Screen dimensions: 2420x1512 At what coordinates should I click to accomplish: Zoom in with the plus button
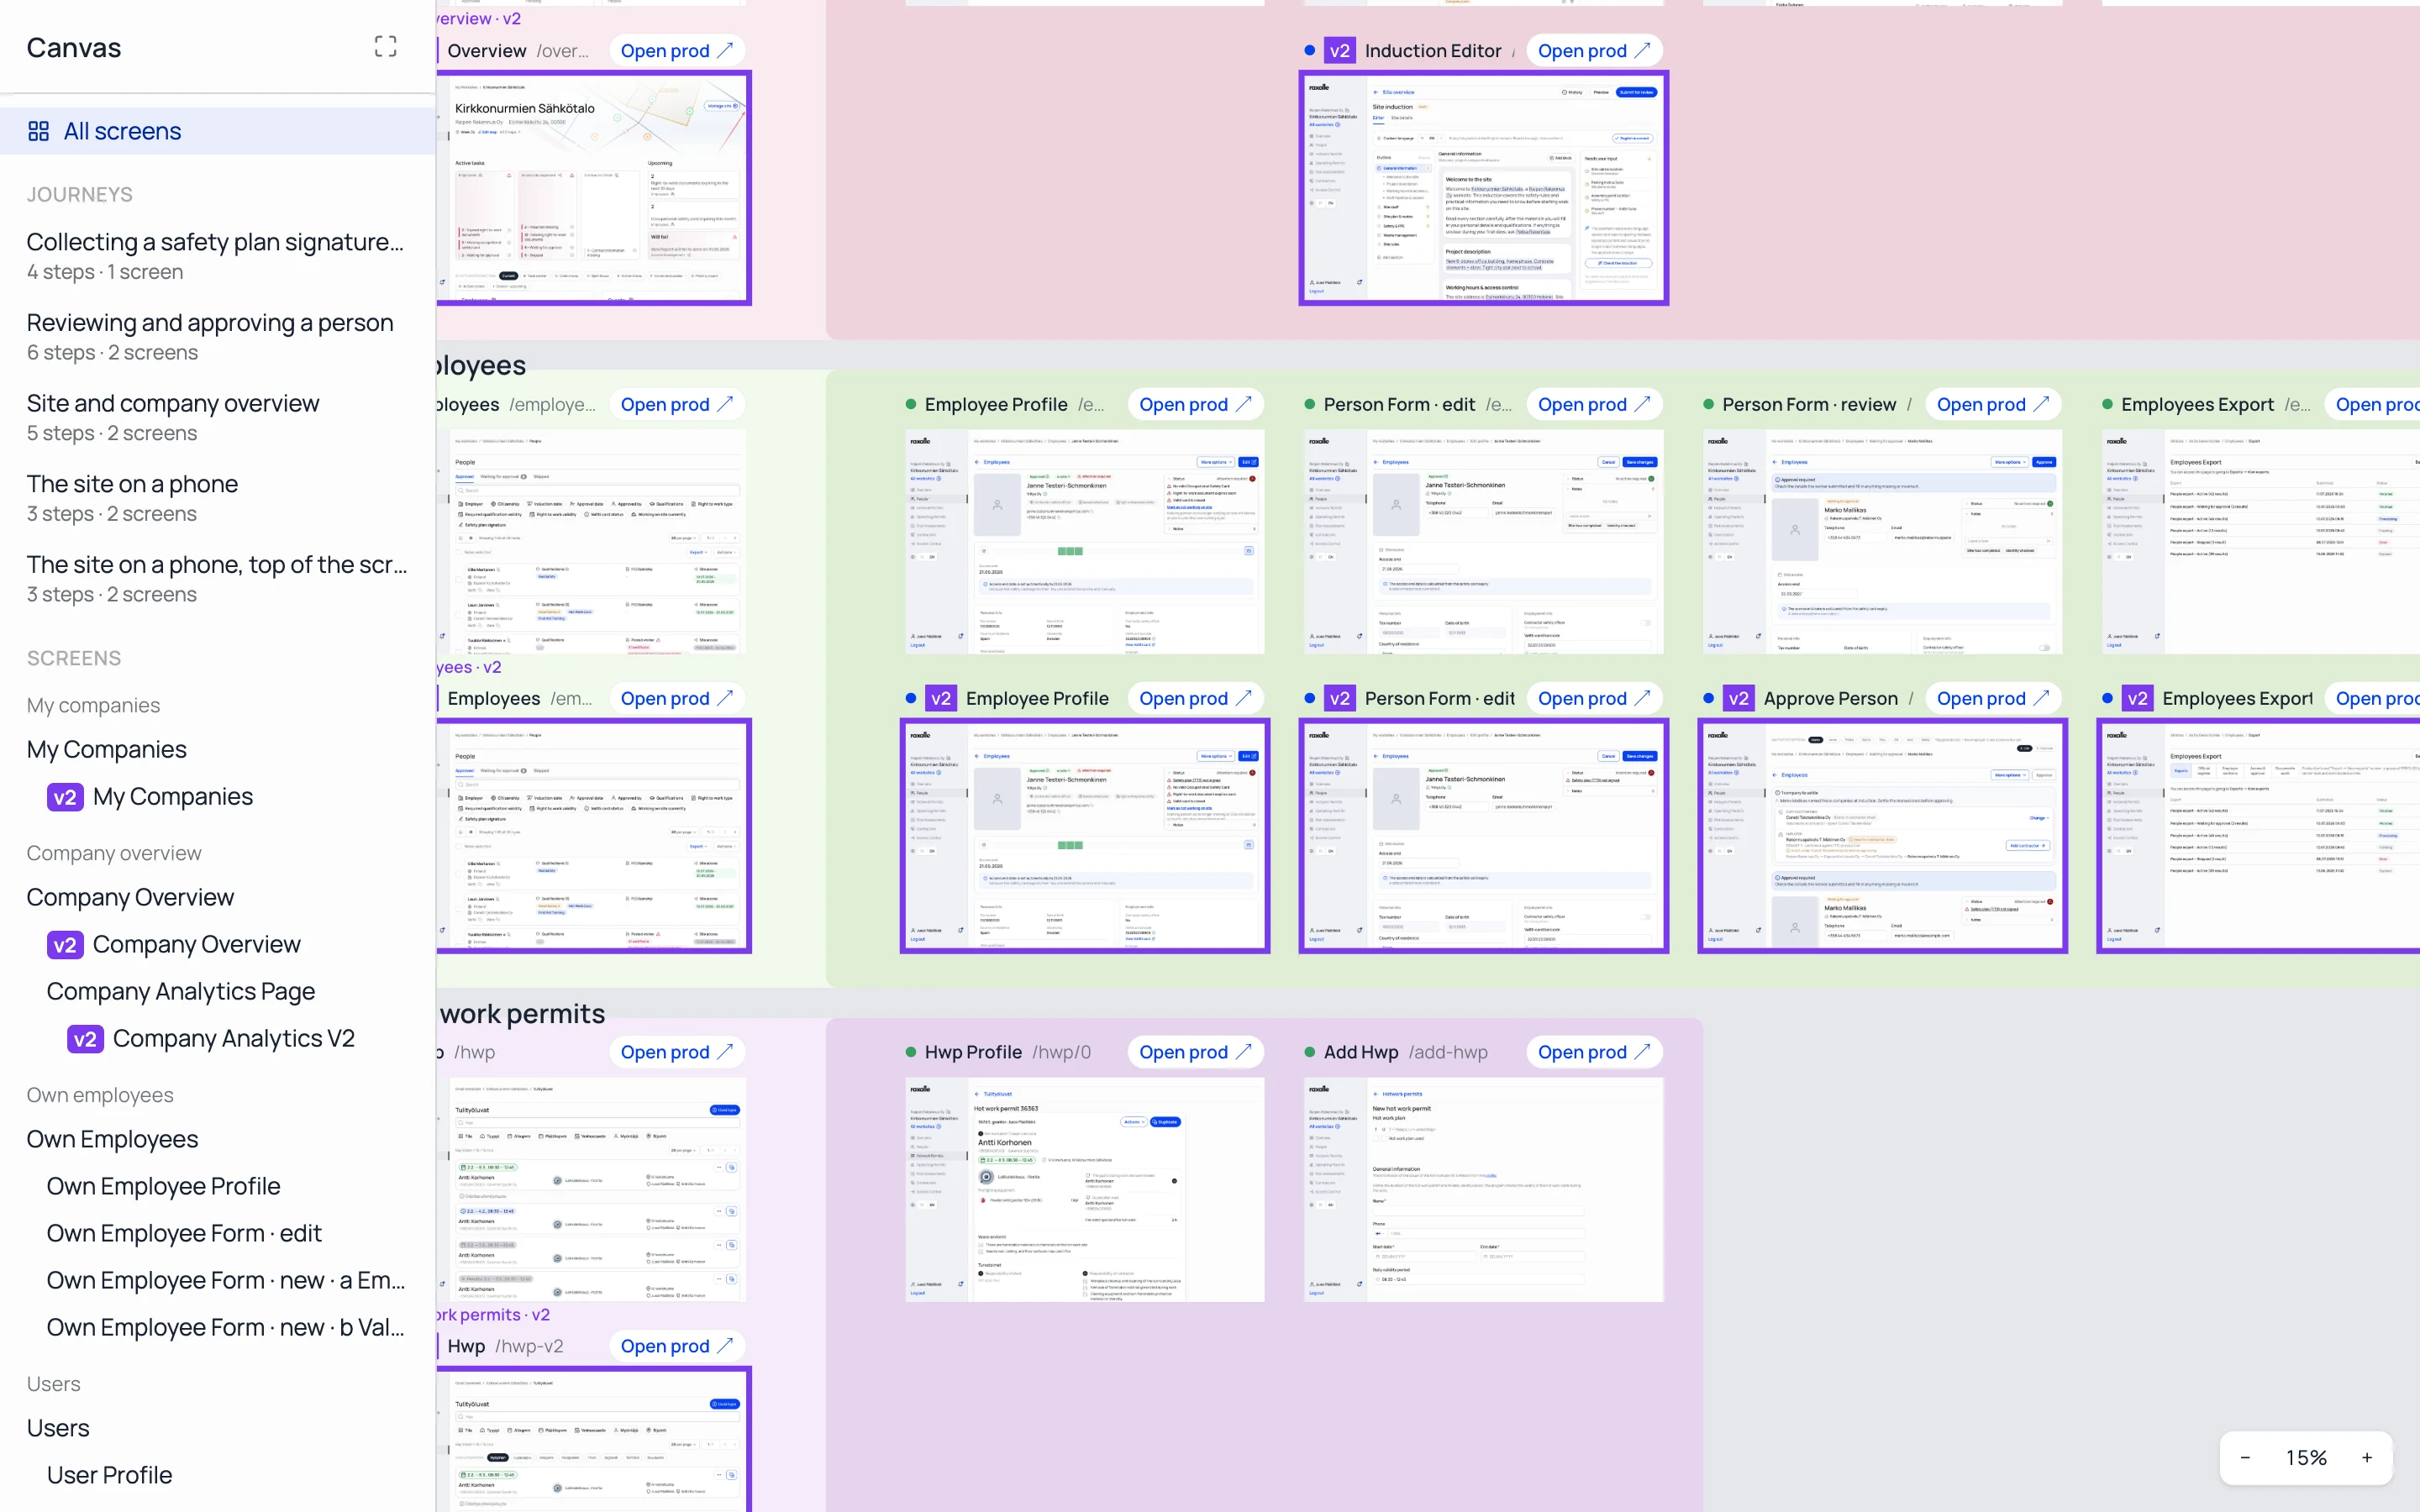[2367, 1457]
